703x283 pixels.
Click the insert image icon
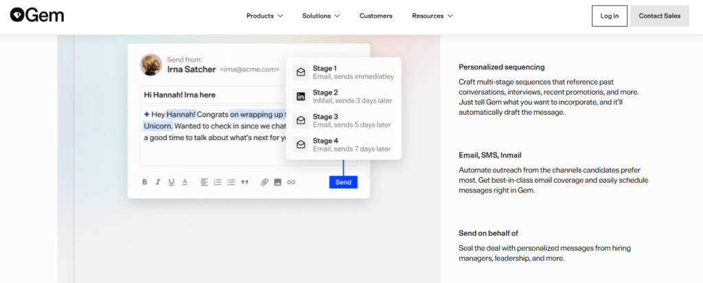coord(277,182)
